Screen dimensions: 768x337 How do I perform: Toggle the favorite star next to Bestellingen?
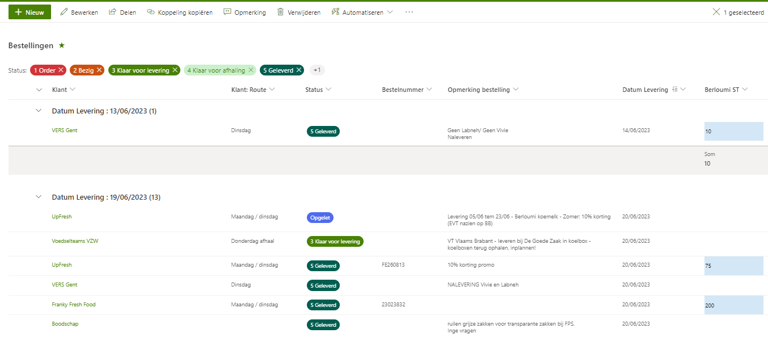pos(62,45)
